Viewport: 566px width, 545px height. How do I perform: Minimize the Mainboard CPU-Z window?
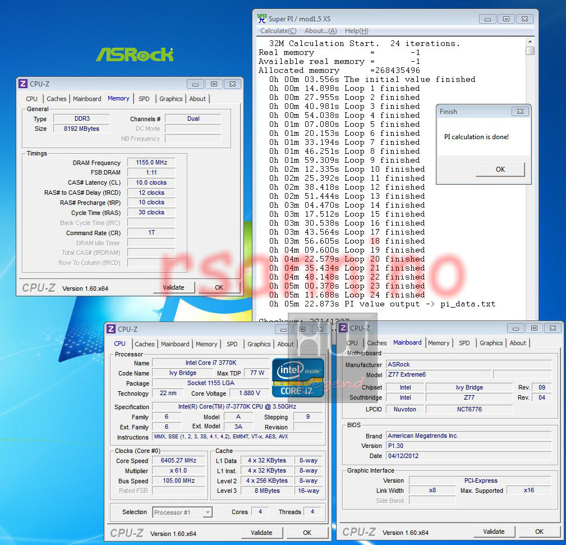(x=516, y=328)
